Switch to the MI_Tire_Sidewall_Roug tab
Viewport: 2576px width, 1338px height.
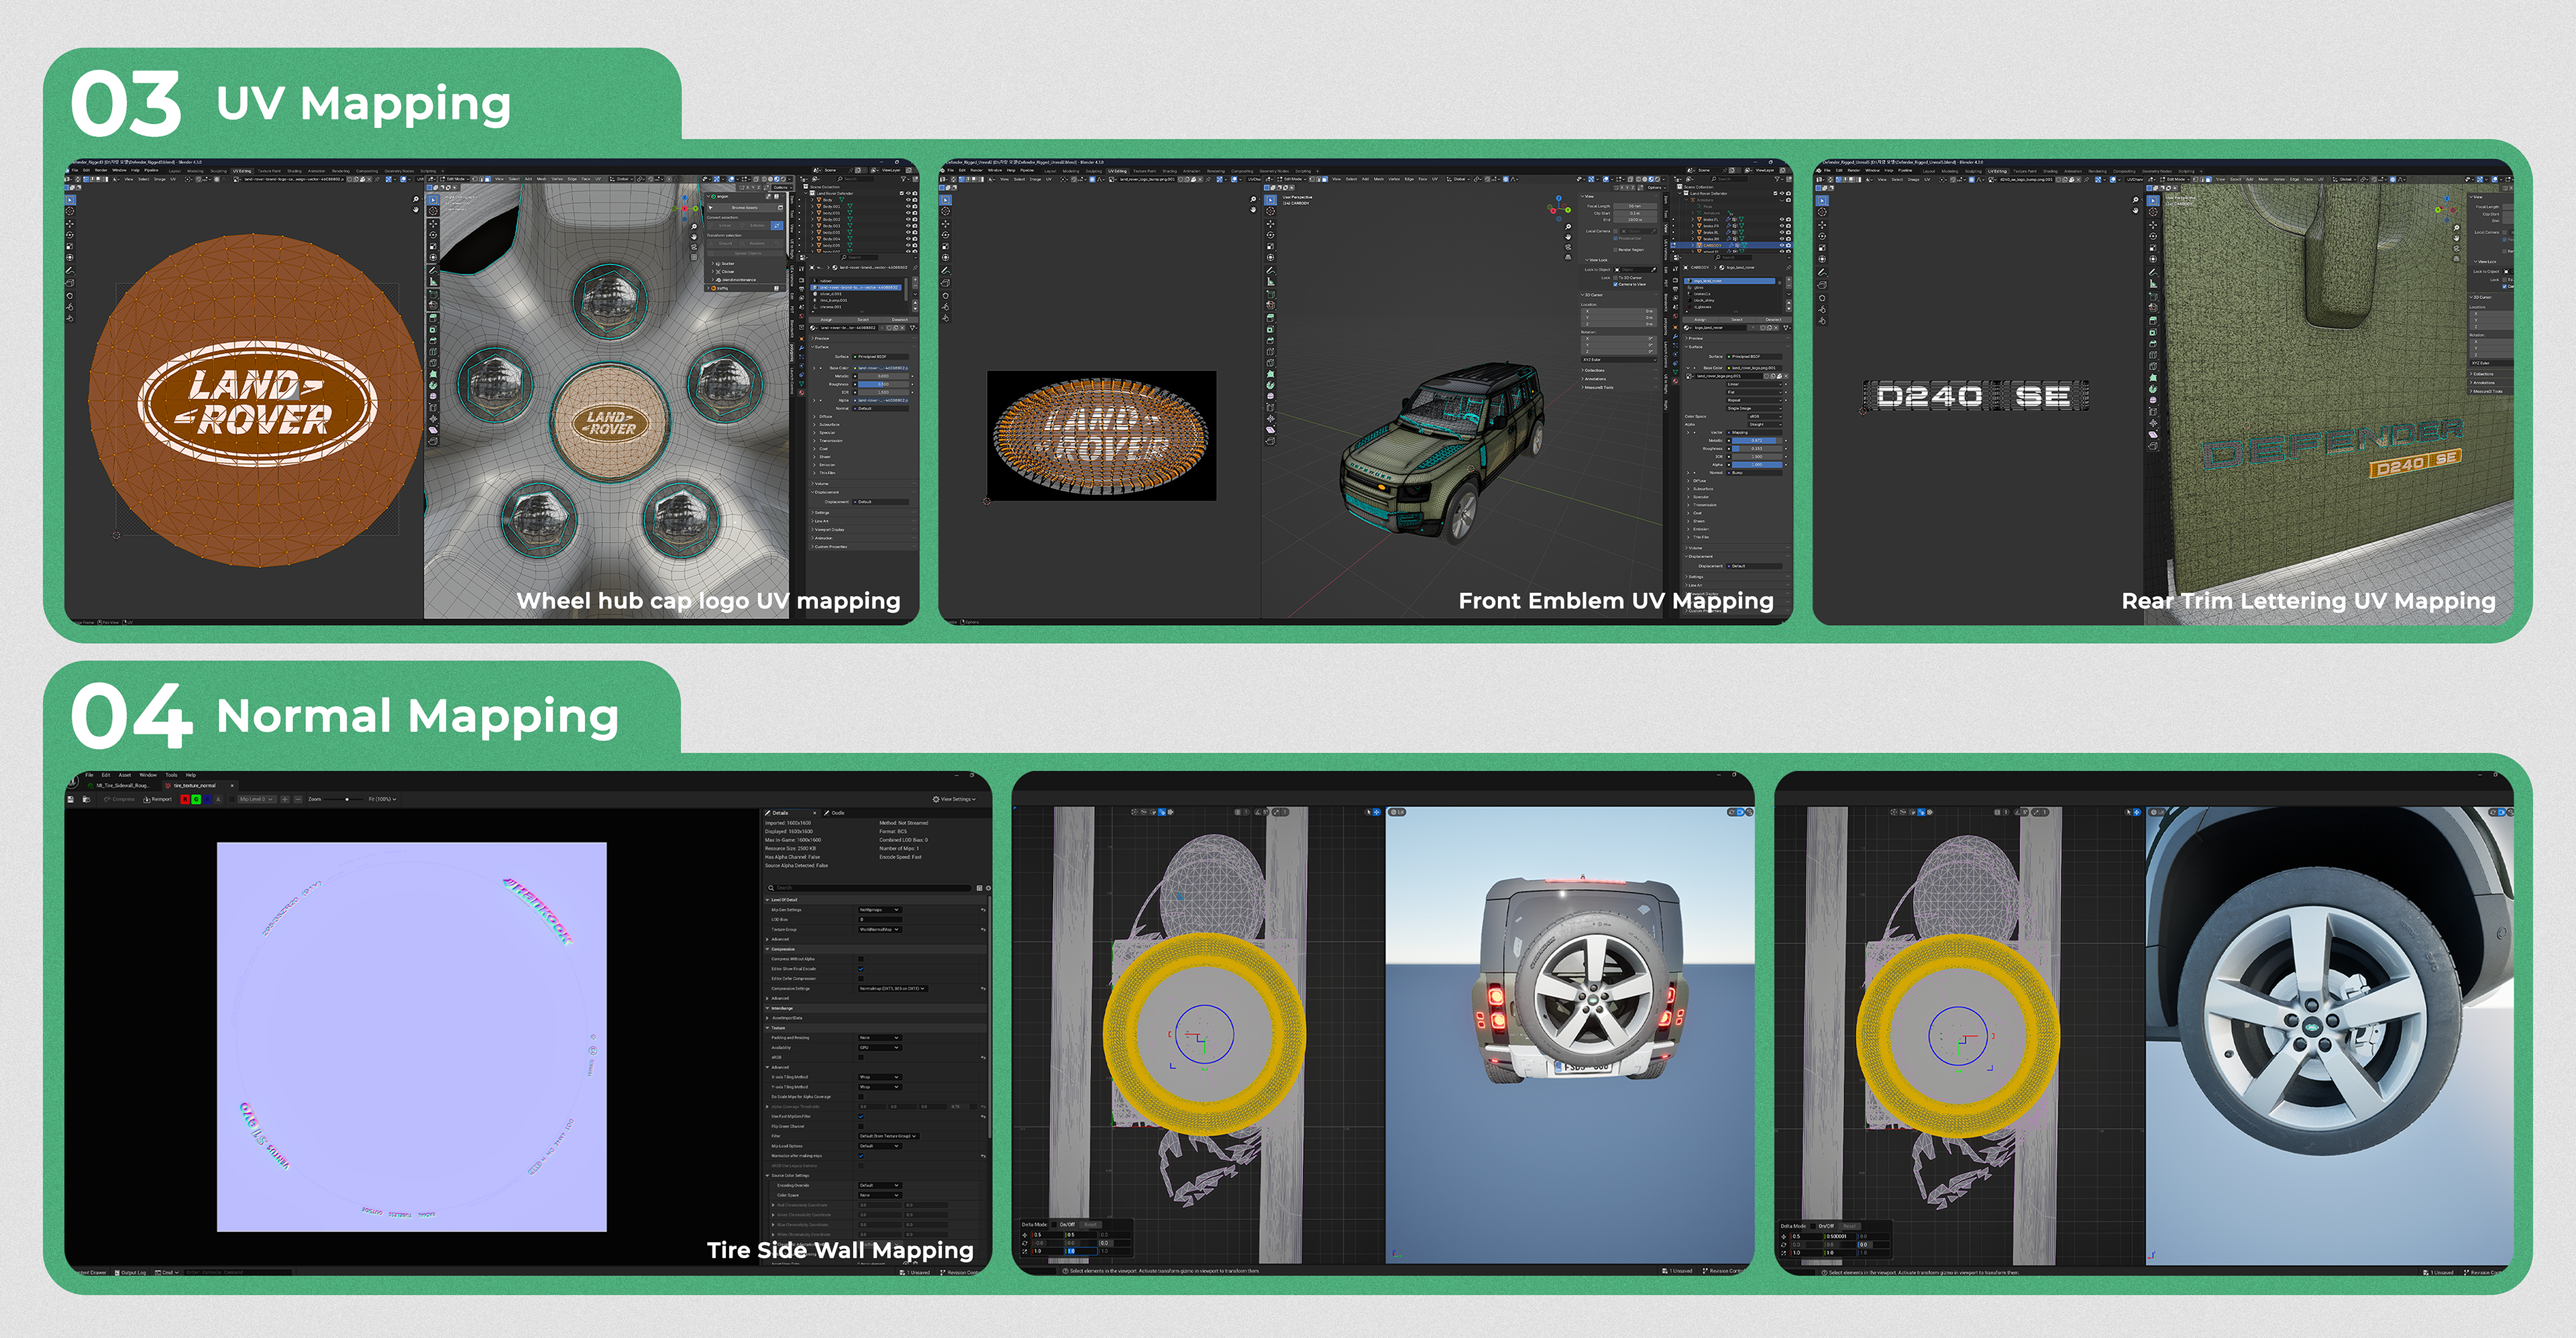119,786
